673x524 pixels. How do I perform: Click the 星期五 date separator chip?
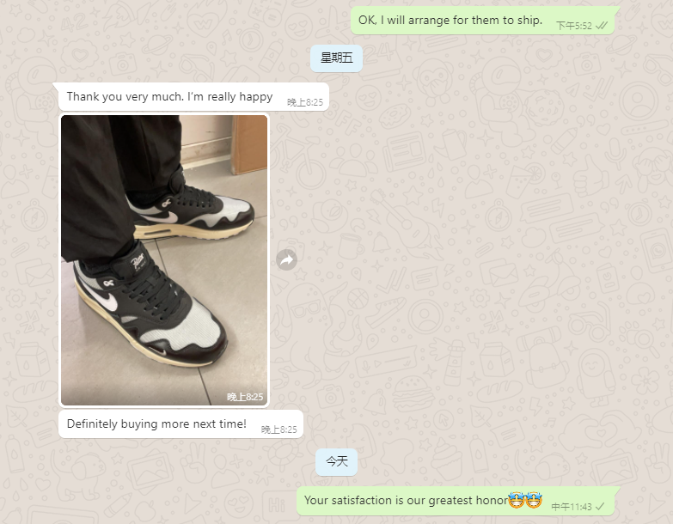tap(337, 58)
